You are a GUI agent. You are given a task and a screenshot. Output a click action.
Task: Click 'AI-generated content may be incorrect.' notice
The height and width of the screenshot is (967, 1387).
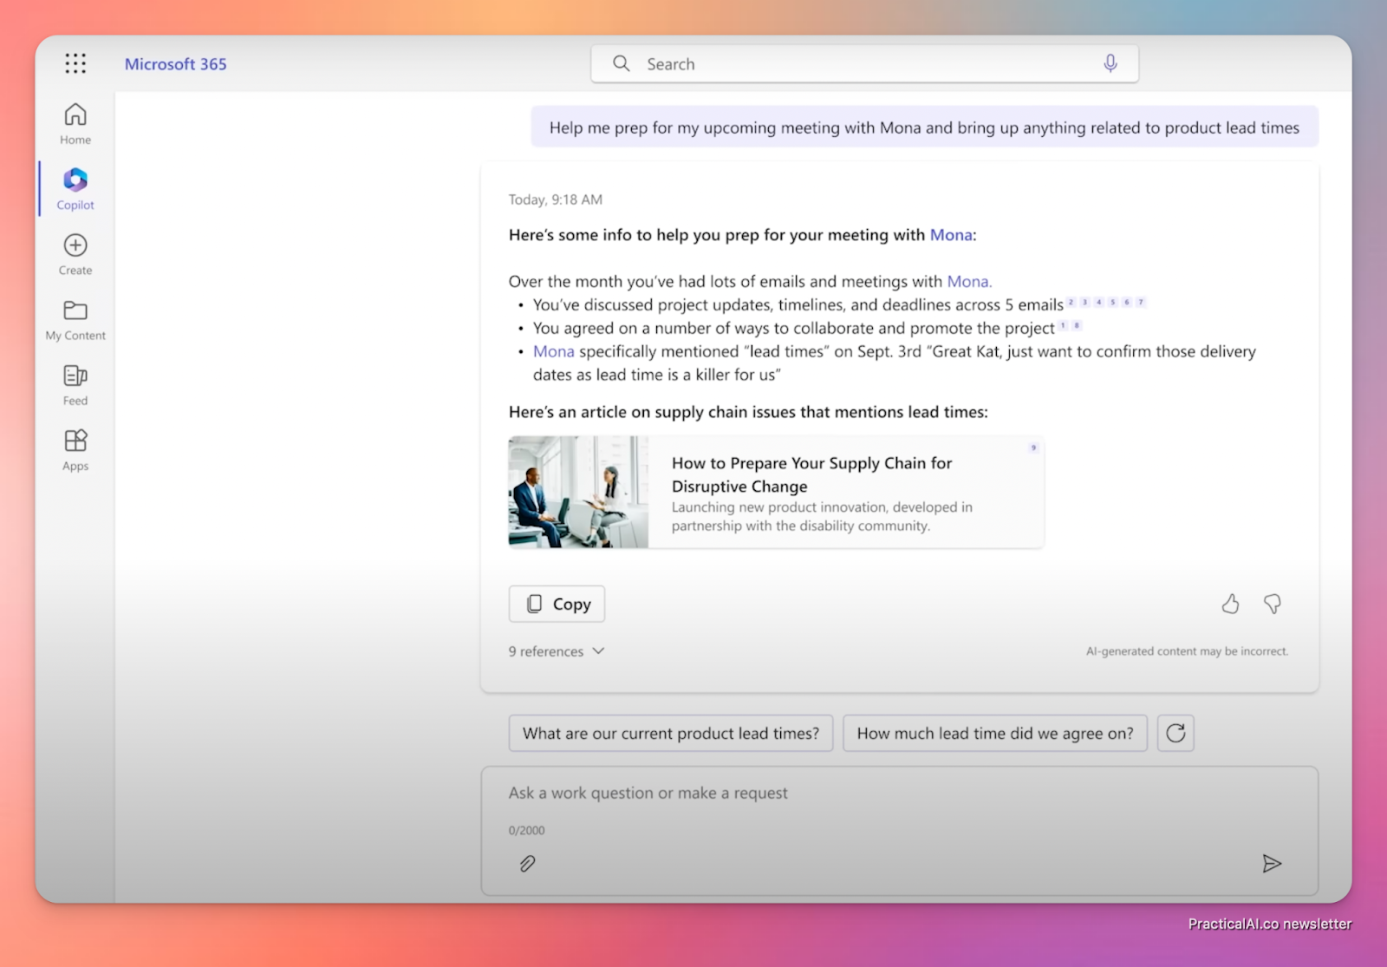click(x=1187, y=651)
